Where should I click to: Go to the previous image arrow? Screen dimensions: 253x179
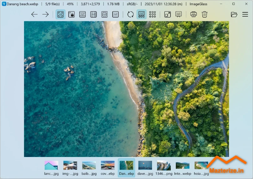coord(34,14)
